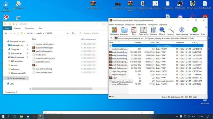The width and height of the screenshot is (213, 119).
Task: Select zone_settings.json row in WinRAR
Action: pos(156,84)
